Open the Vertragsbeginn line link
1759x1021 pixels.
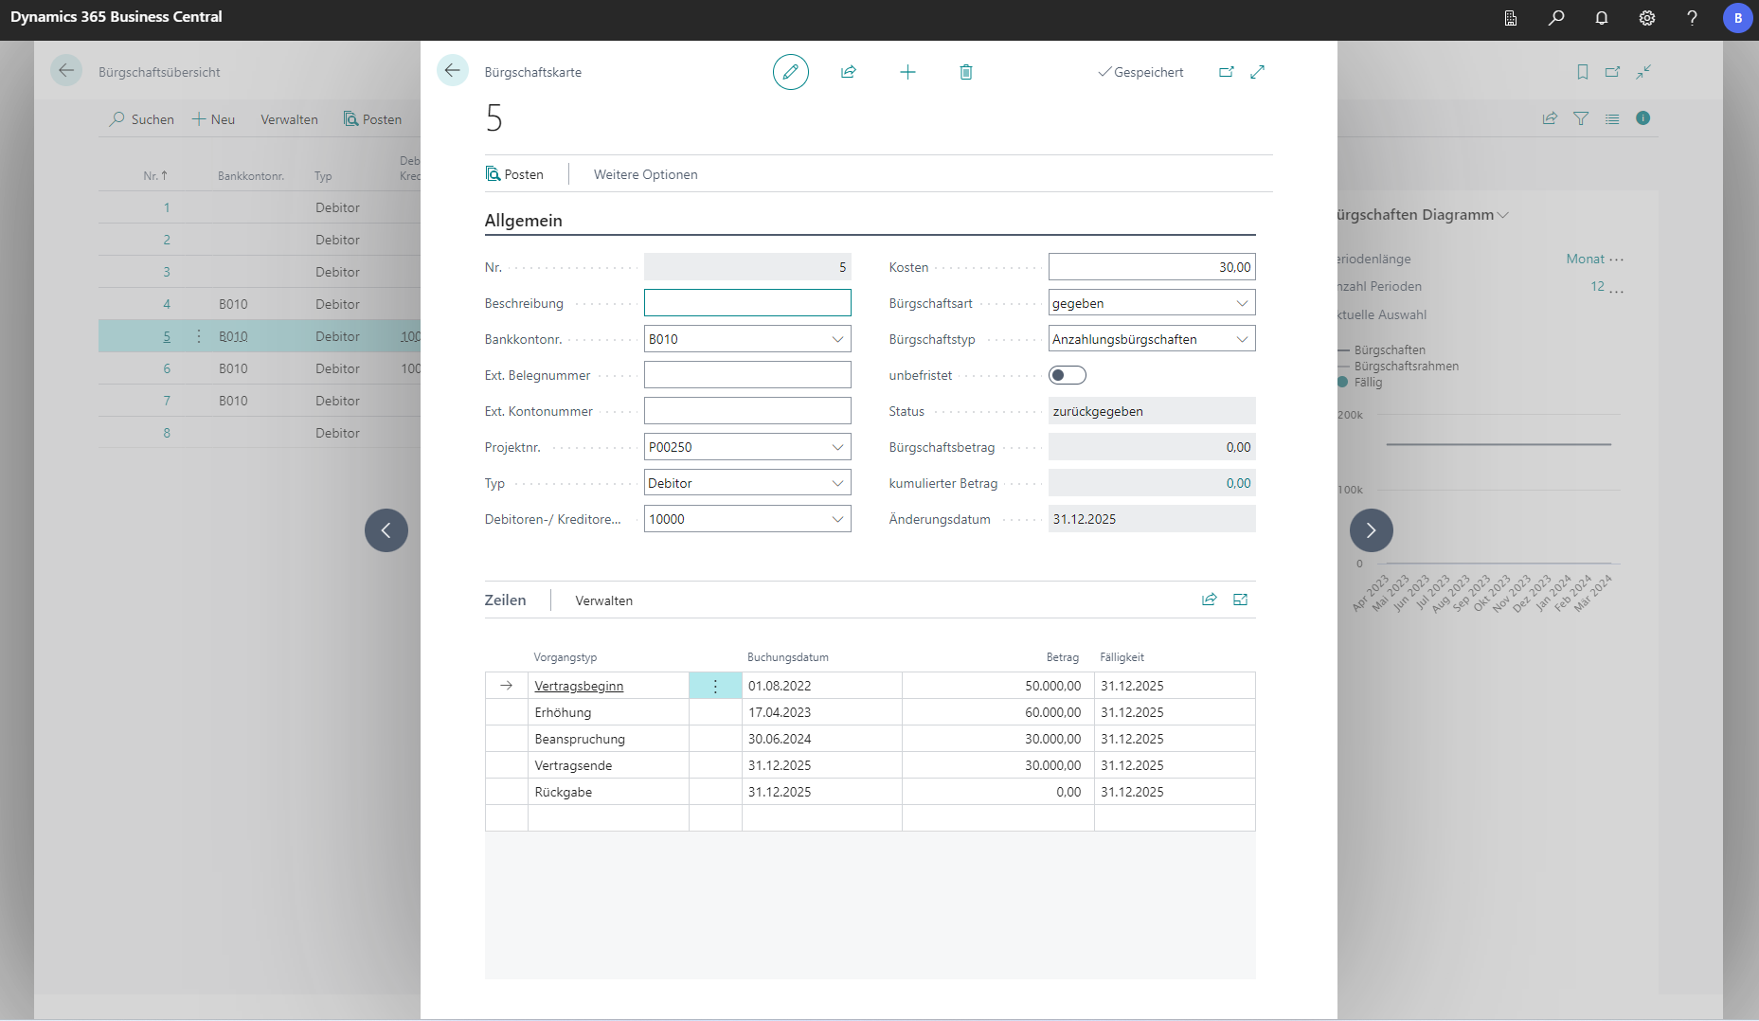[x=579, y=686]
